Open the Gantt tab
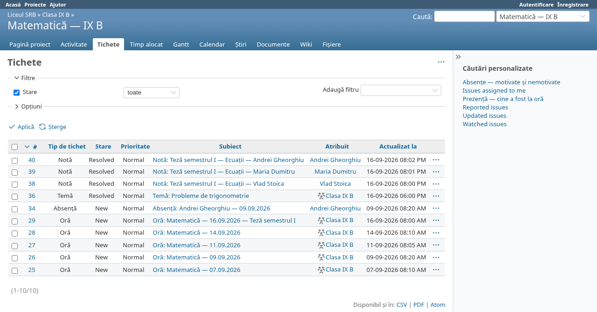The height and width of the screenshot is (312, 597). click(181, 44)
